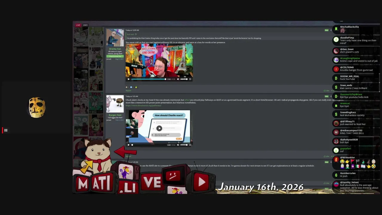Click center play button on Charlie video
Image resolution: width=382 pixels, height=215 pixels.
[159, 128]
